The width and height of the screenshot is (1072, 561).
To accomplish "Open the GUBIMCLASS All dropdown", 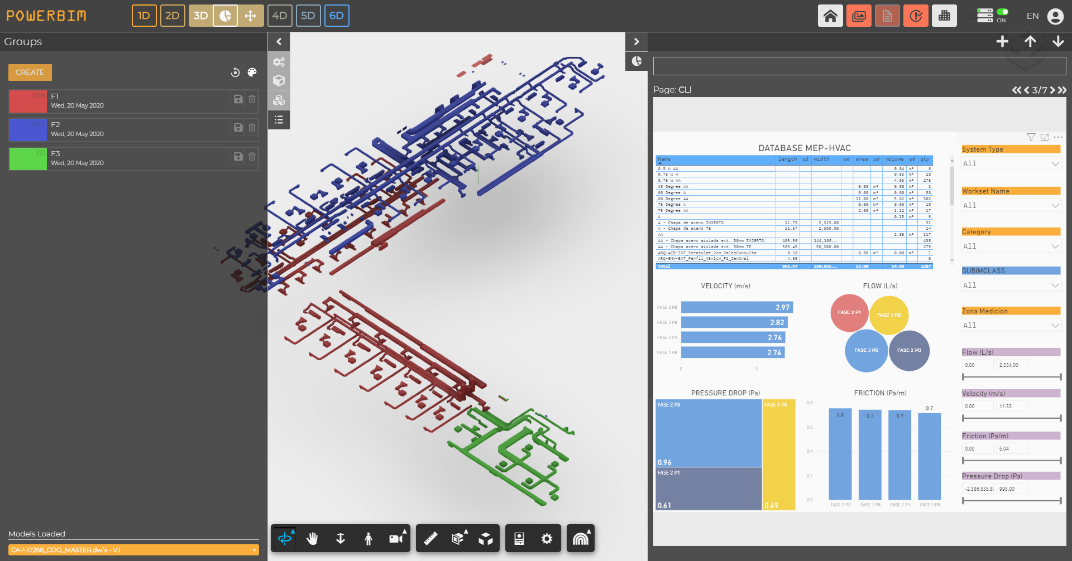I will 1011,285.
